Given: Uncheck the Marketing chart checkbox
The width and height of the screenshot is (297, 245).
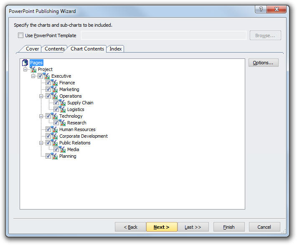Looking at the screenshot, I should point(48,89).
